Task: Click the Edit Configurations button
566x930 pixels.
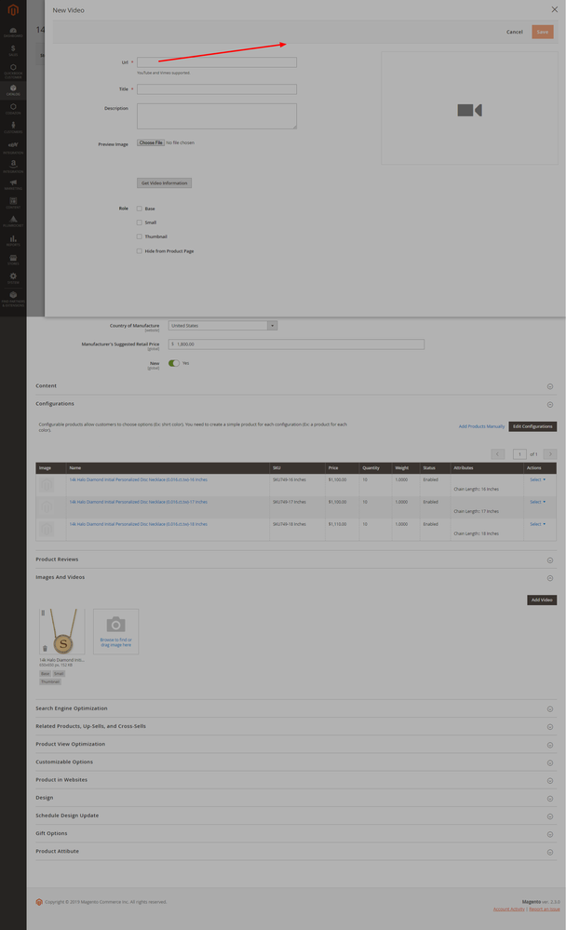Action: tap(532, 426)
